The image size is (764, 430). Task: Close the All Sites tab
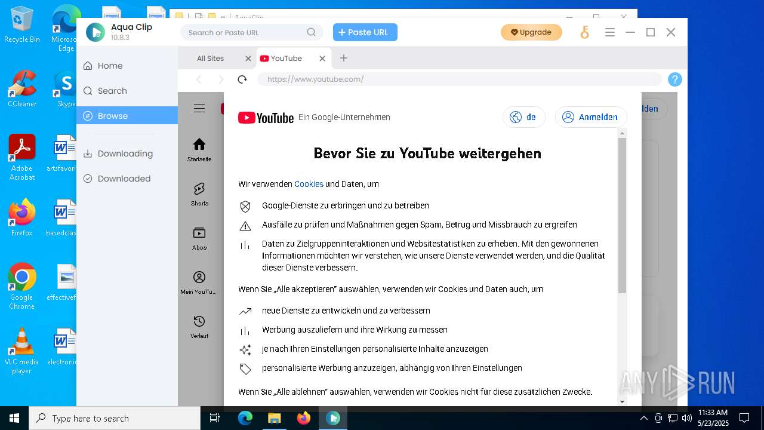248,59
